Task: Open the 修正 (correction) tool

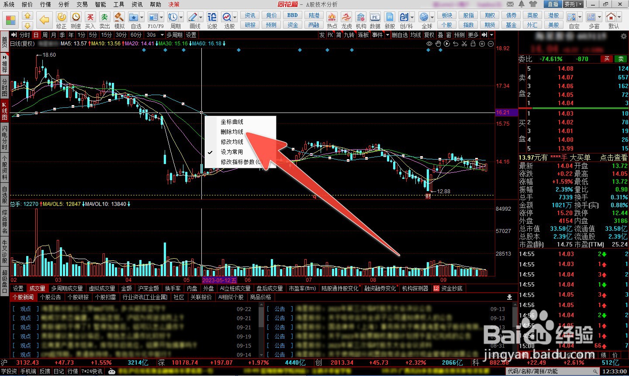Action: pos(62,20)
